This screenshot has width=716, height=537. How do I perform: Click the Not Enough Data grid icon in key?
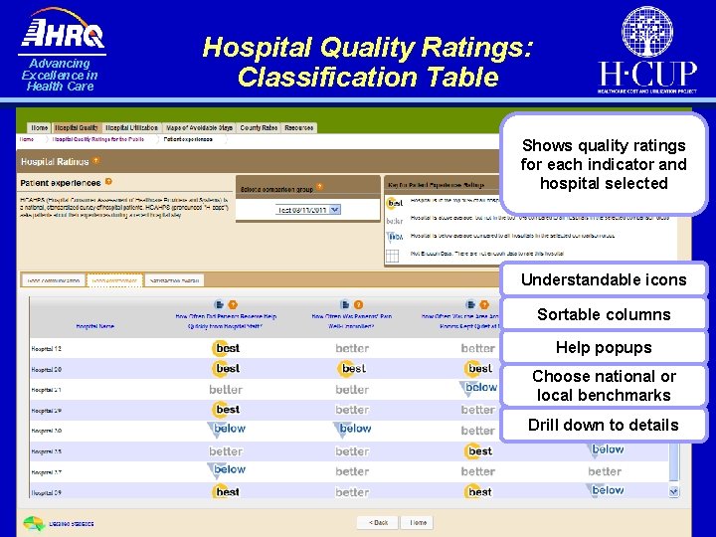[392, 256]
